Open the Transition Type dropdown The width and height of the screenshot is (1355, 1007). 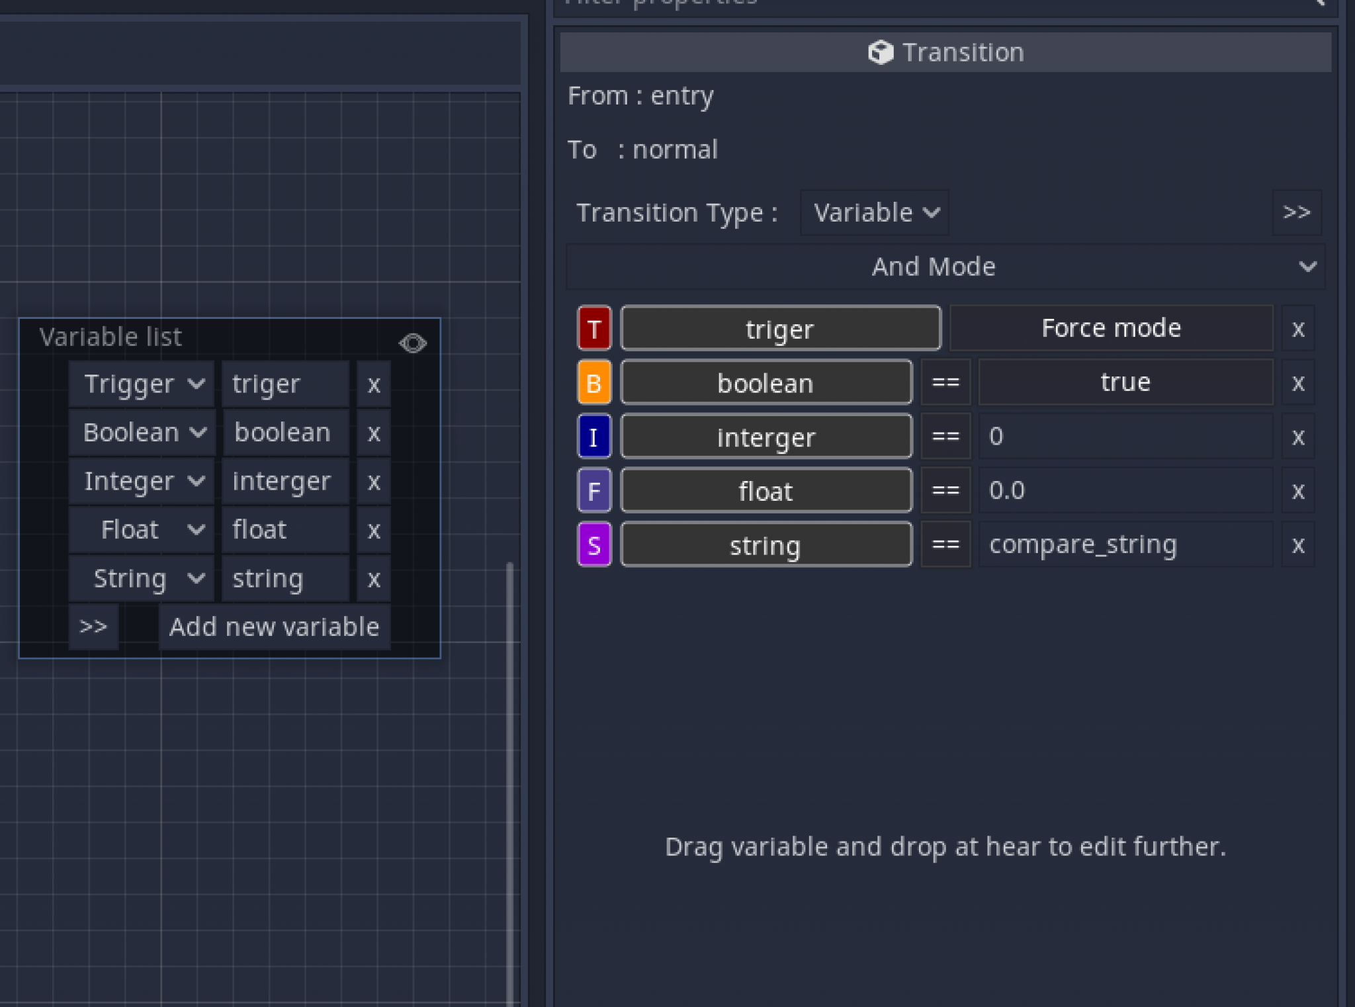(873, 212)
